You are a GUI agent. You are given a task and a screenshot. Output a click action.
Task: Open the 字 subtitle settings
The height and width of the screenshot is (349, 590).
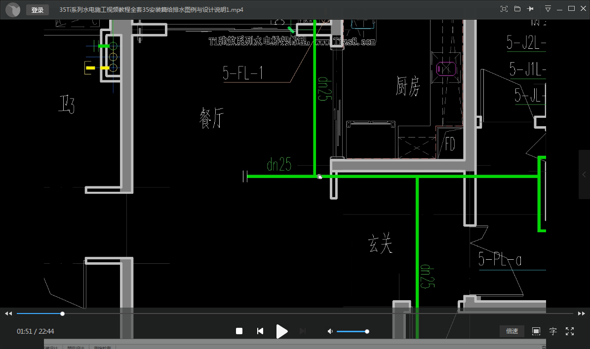553,331
